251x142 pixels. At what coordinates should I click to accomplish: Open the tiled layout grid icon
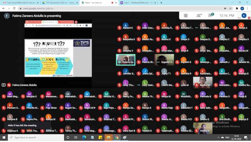pyautogui.click(x=186, y=16)
